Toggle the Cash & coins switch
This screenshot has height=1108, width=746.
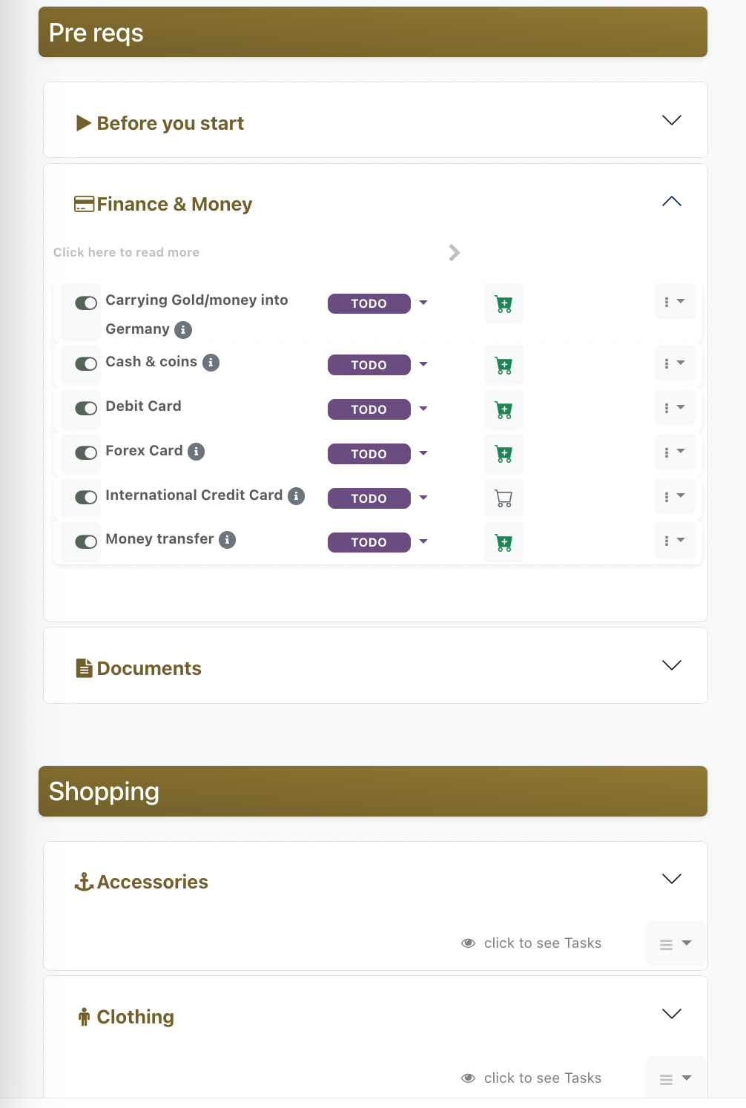tap(86, 364)
